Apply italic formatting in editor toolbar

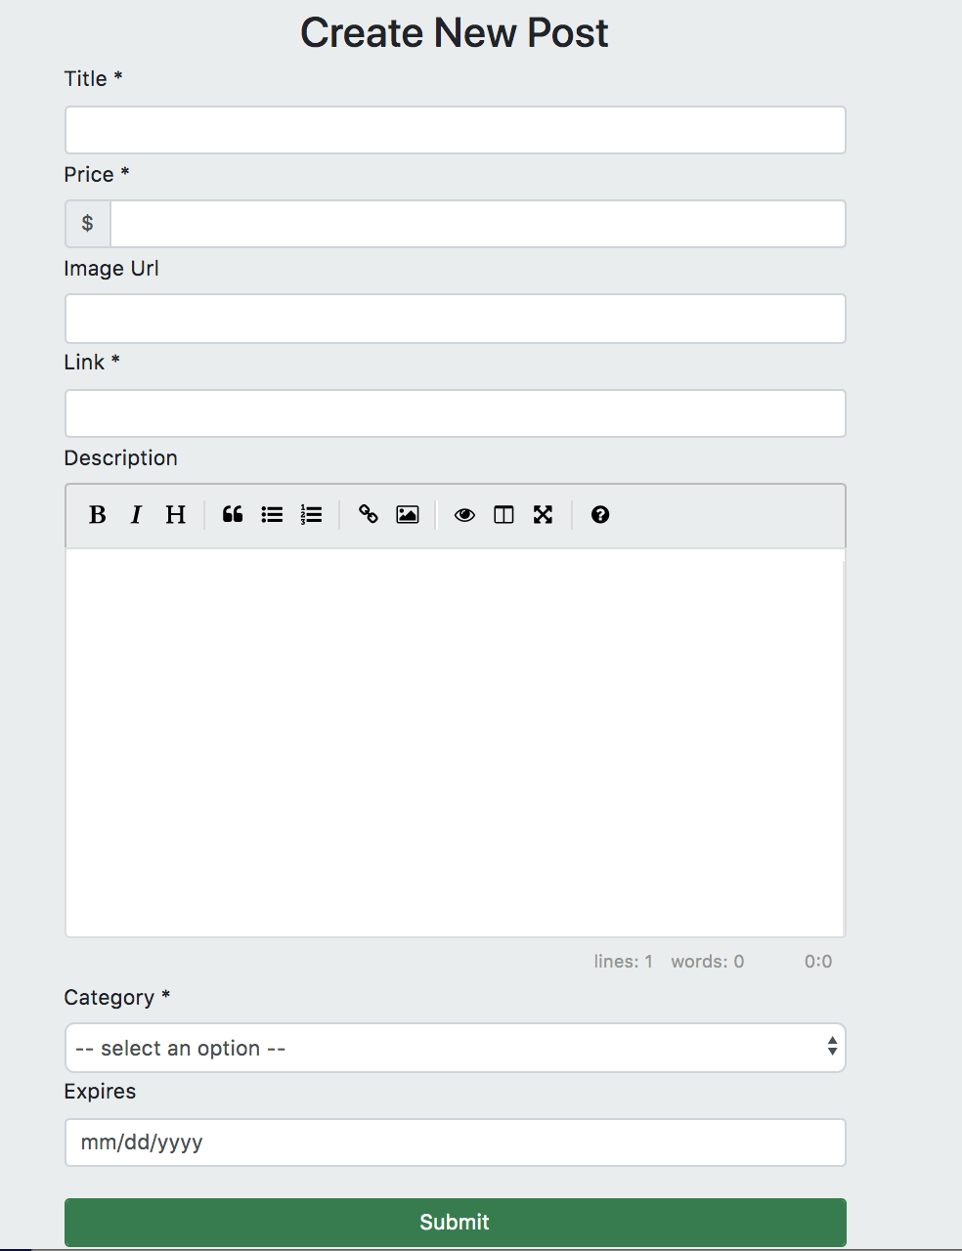[x=136, y=515]
